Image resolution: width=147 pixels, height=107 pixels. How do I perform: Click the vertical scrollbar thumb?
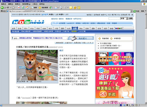coord(146,22)
